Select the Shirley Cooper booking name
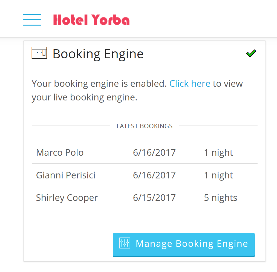The height and width of the screenshot is (272, 277). pyautogui.click(x=67, y=198)
